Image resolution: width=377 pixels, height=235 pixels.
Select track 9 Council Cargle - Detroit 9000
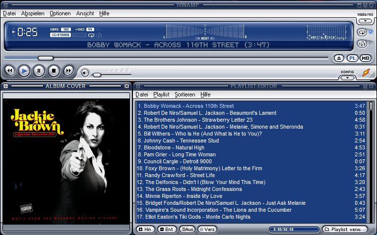pos(251,162)
